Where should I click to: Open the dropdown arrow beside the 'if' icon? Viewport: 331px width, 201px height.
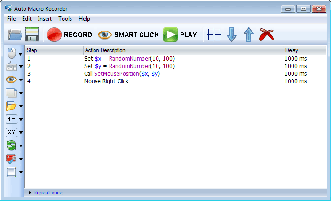21,120
